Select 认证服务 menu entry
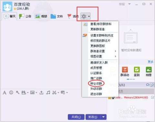Viewport: 155px width, 122px height. (x=96, y=73)
